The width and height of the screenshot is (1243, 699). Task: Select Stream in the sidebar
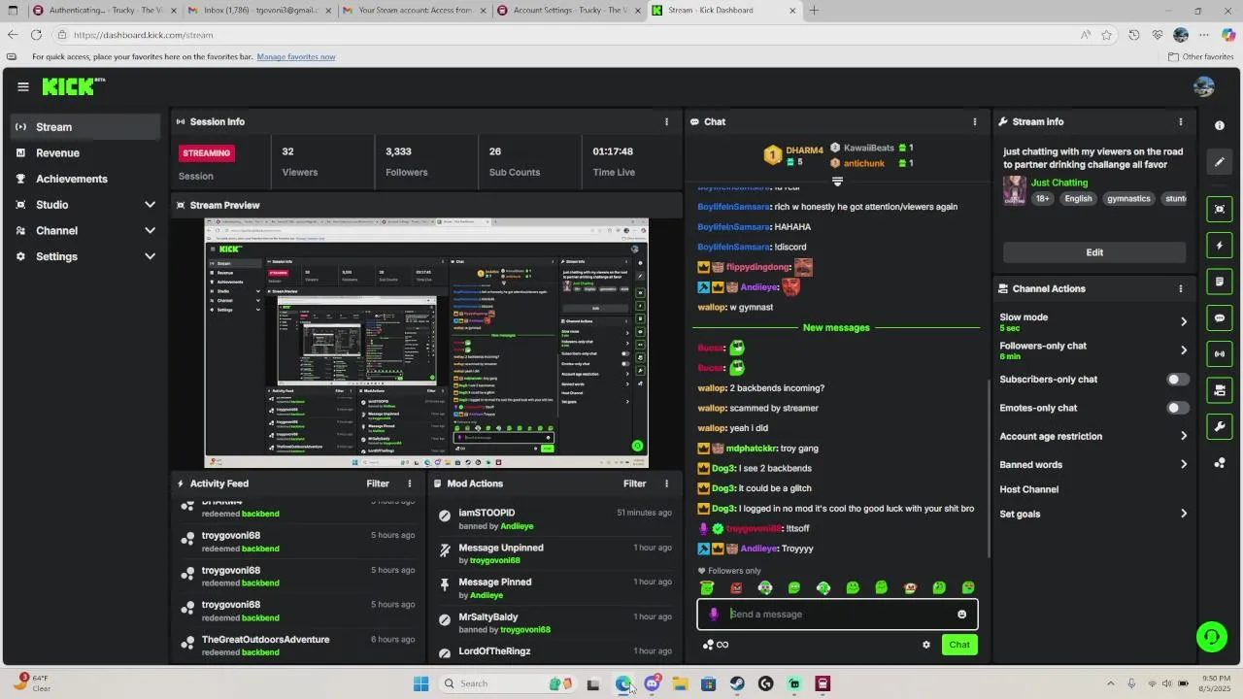[x=84, y=127]
